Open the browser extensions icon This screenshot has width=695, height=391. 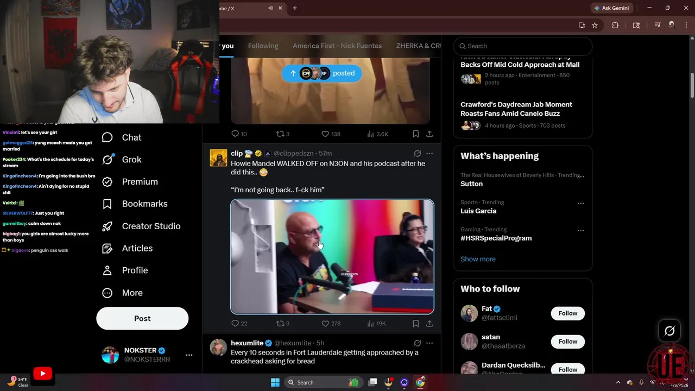[x=615, y=25]
